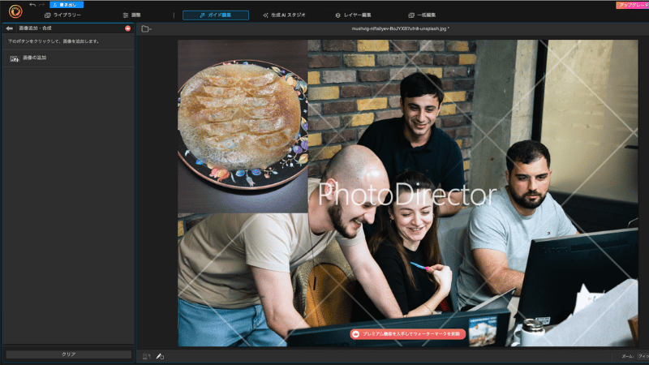Click the back arrow beside 画像追加・合成

(x=10, y=28)
